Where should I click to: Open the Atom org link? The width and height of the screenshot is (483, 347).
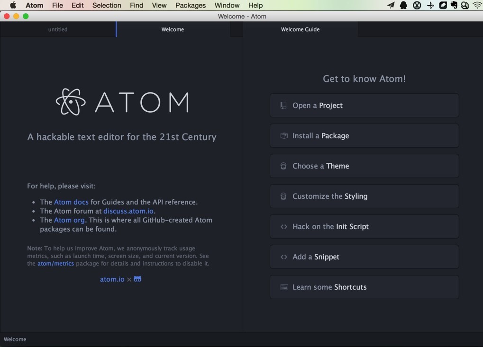point(69,220)
